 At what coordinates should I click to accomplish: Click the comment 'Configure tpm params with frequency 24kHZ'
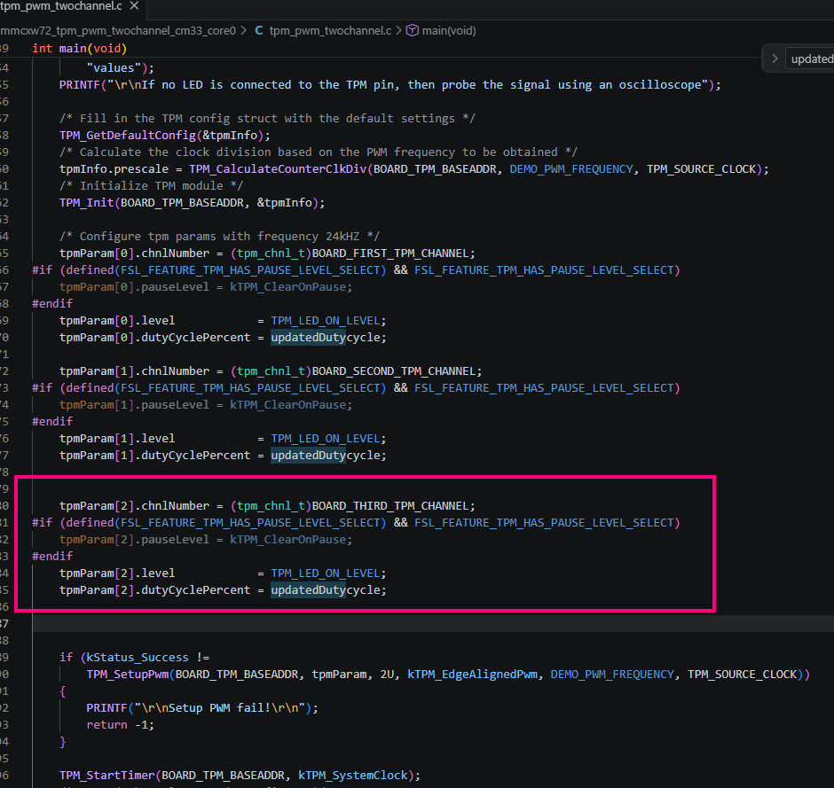pos(219,237)
